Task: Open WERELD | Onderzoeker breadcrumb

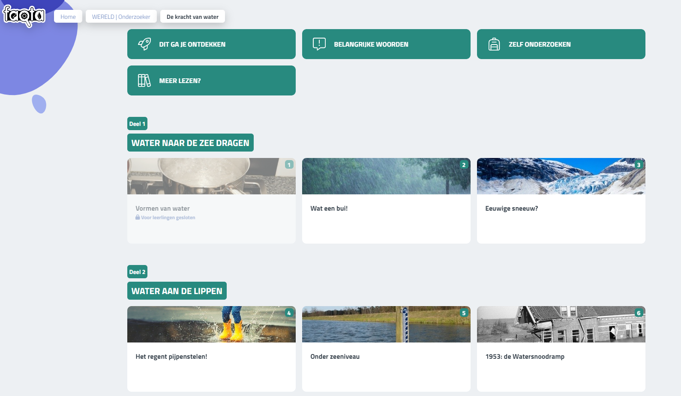Action: pyautogui.click(x=121, y=17)
